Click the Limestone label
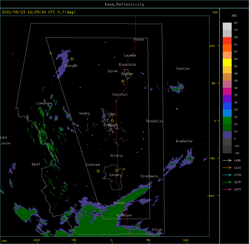 (44, 103)
